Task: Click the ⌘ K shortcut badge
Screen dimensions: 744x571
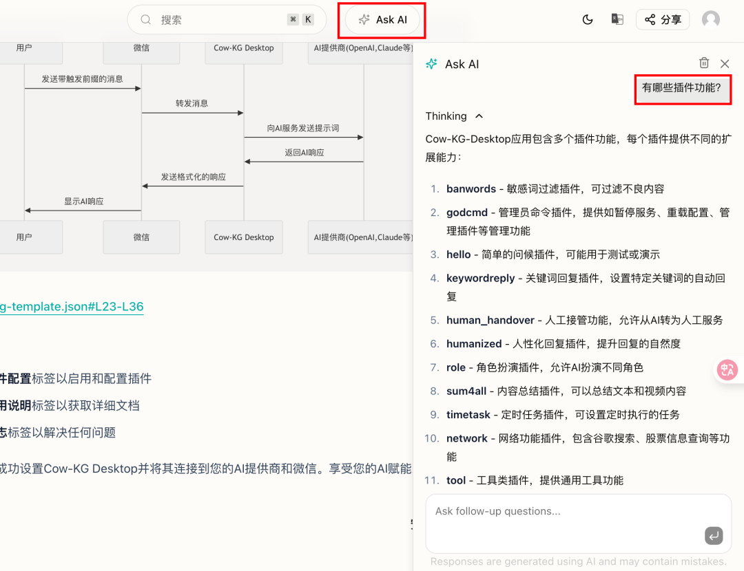Action: (x=300, y=19)
